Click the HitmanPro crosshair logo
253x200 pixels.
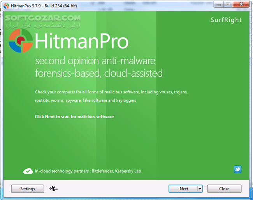point(21,40)
